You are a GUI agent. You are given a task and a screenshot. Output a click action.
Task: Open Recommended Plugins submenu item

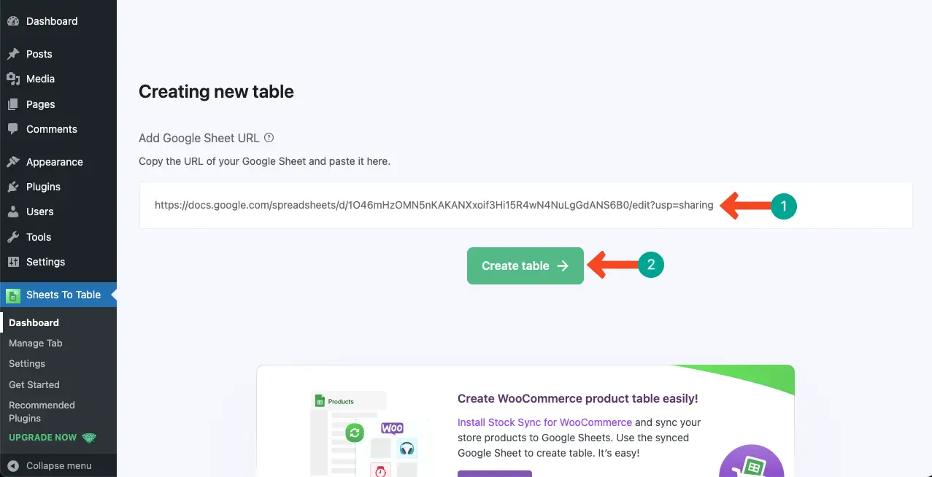pos(42,411)
